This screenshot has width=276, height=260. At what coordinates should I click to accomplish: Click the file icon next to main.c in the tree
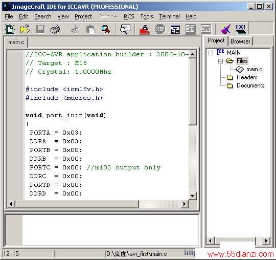coord(240,69)
